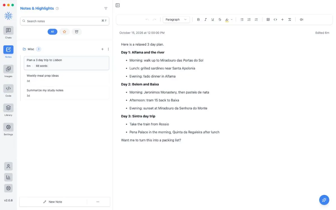336x210 pixels.
Task: Collapse the notes side panel
Action: pyautogui.click(x=118, y=5)
